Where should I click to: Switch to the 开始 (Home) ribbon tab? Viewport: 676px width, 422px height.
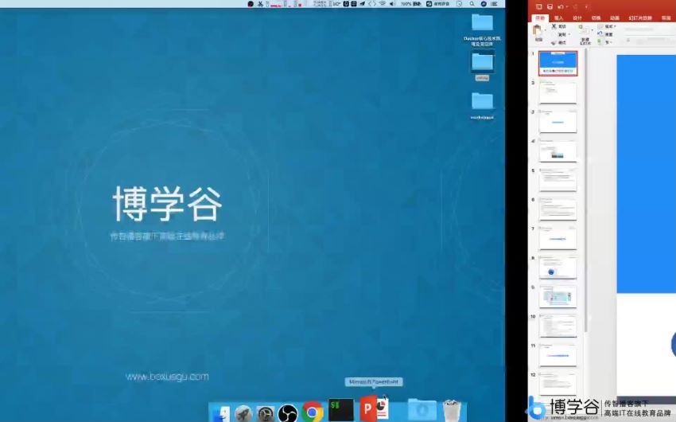click(540, 18)
